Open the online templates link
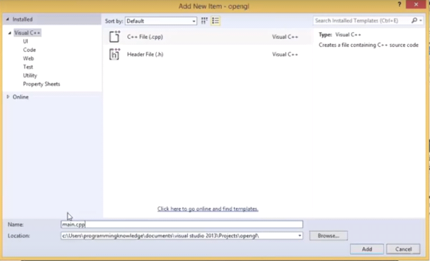The width and height of the screenshot is (430, 261). coord(208,209)
